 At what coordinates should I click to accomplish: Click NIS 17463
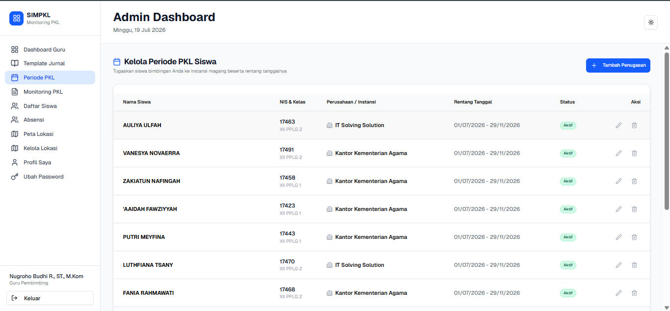click(287, 122)
